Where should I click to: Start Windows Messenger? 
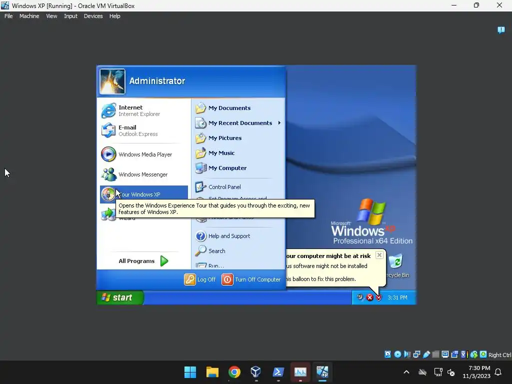coord(143,174)
